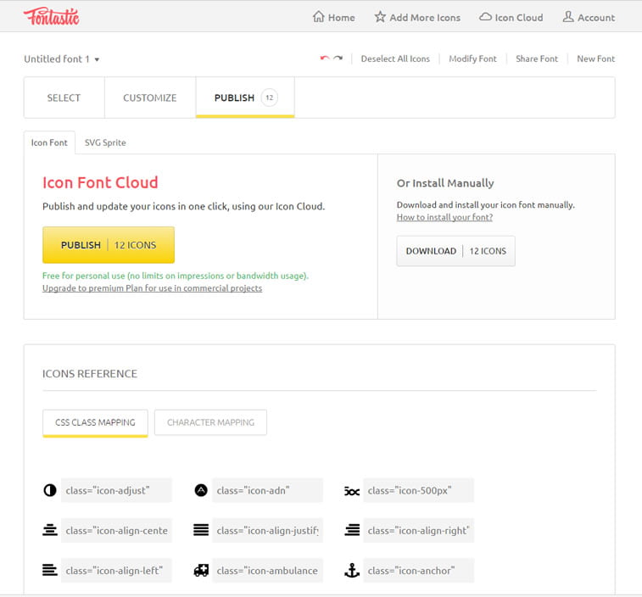Click the DOWNLOAD 12 ICONS button

(455, 251)
